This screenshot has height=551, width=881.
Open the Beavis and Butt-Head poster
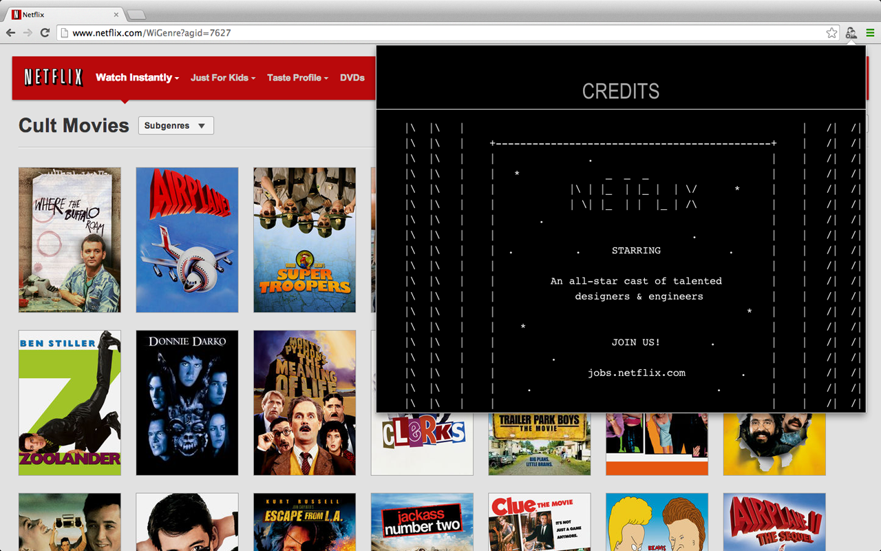click(657, 522)
